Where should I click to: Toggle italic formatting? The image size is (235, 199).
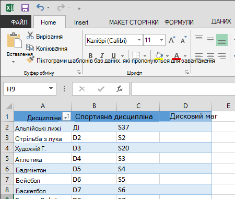[x=102, y=56]
